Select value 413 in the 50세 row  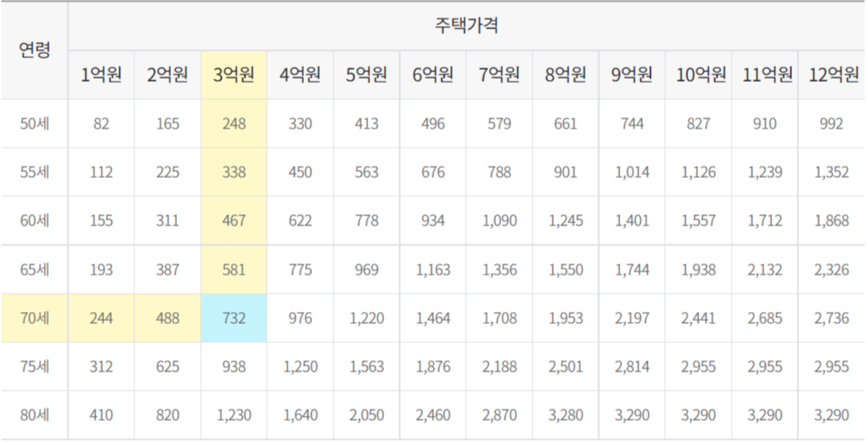coord(366,124)
